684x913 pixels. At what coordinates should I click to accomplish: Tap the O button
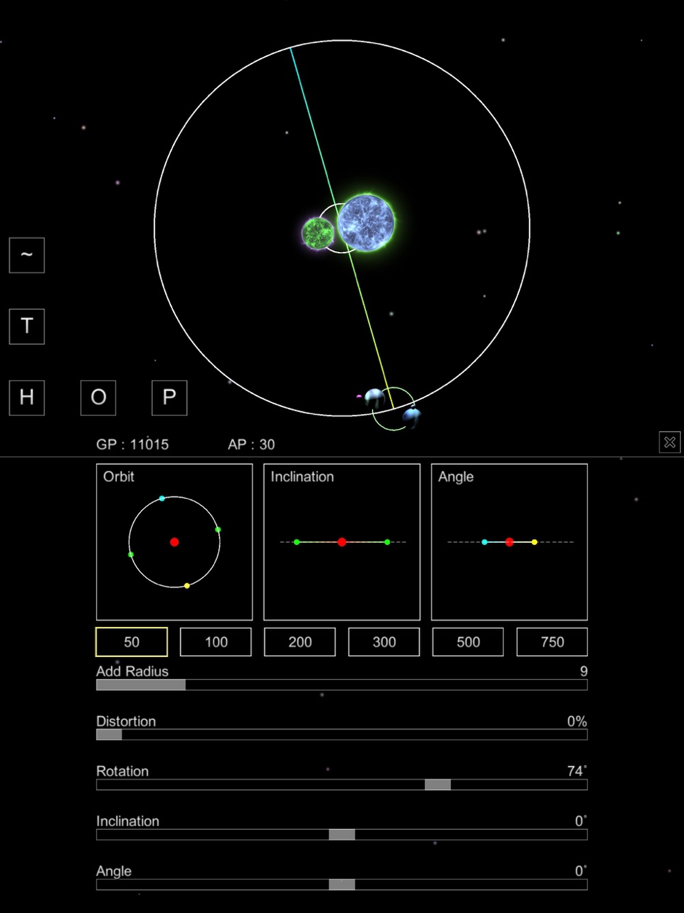[98, 398]
